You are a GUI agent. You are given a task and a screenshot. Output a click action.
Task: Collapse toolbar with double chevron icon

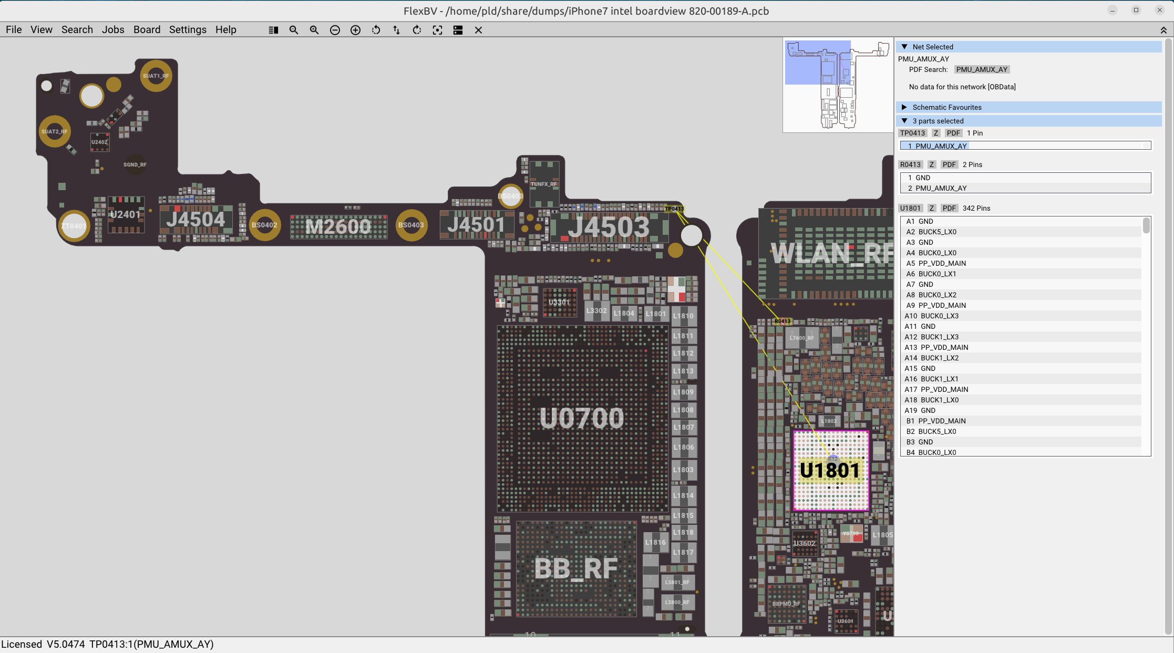(x=1163, y=30)
